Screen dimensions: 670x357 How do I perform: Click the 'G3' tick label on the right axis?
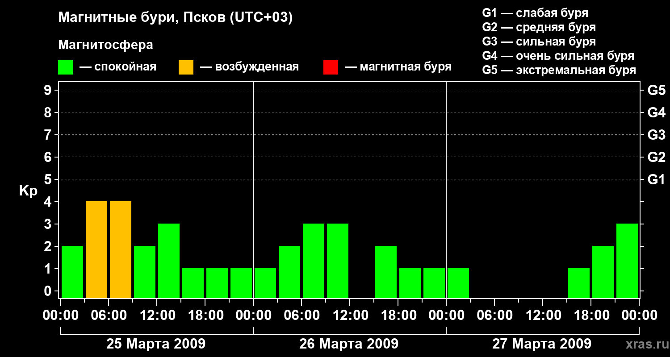click(x=657, y=135)
